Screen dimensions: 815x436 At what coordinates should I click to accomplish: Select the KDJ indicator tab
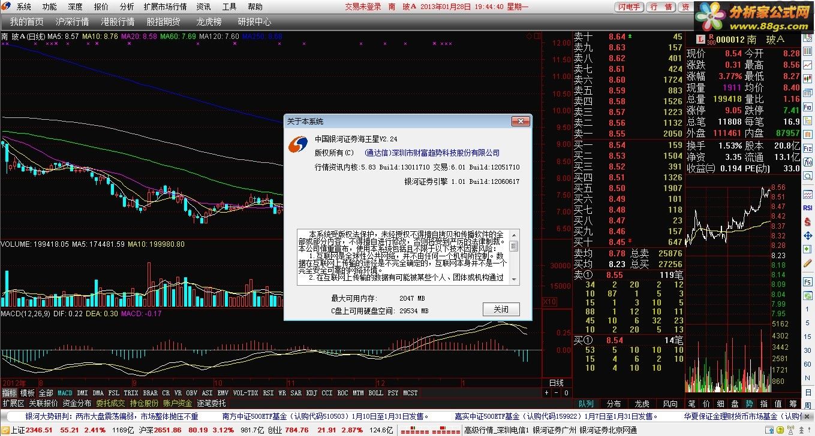coord(311,393)
